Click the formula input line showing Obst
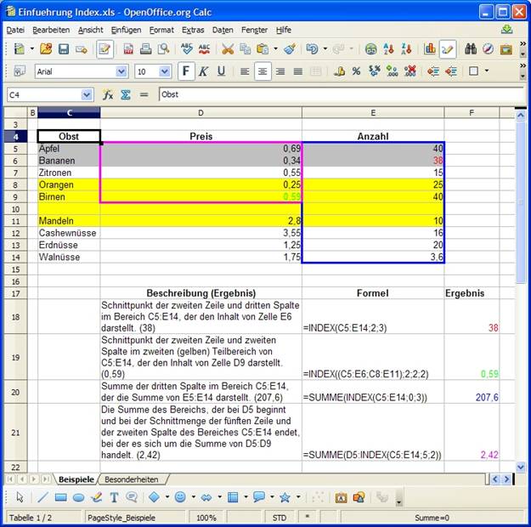Viewport: 531px width, 527px height. (x=340, y=95)
